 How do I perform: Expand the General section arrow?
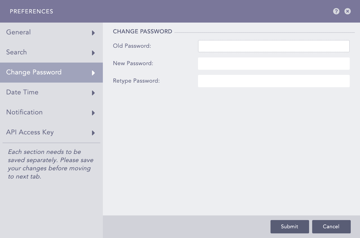point(93,33)
